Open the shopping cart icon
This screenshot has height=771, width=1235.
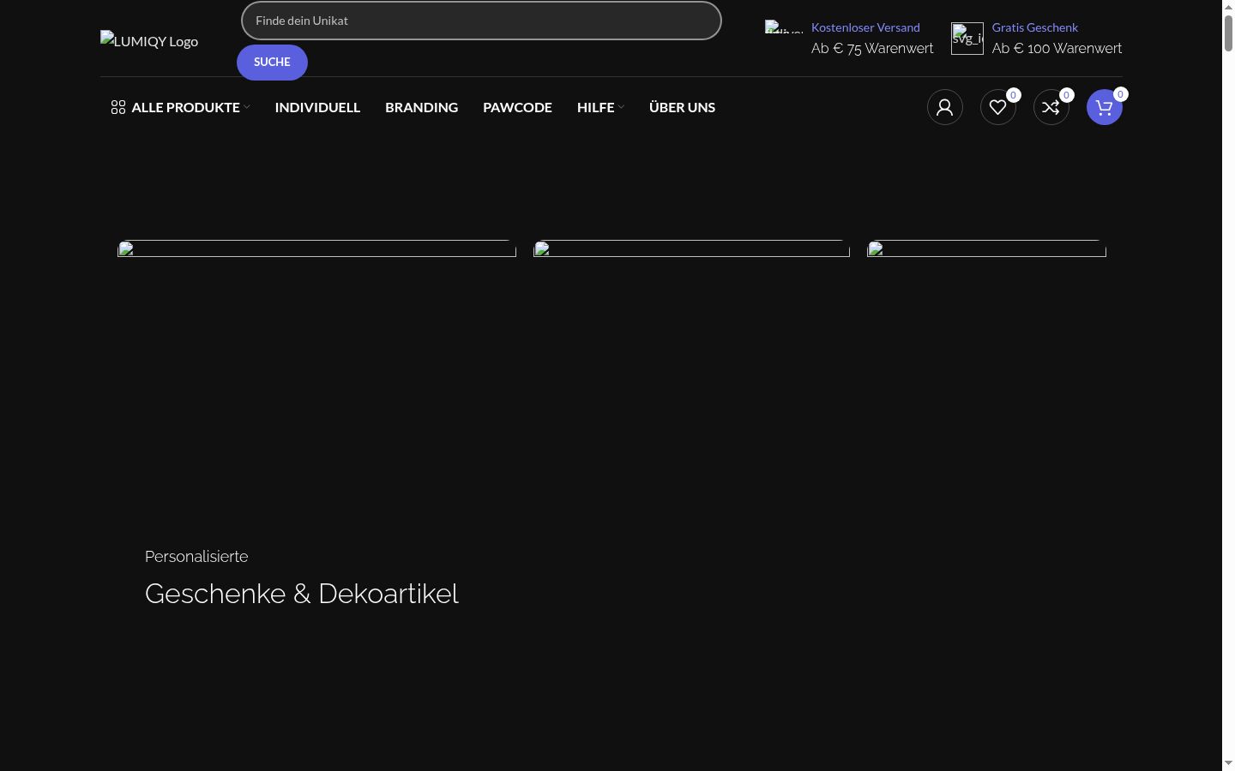tap(1104, 107)
